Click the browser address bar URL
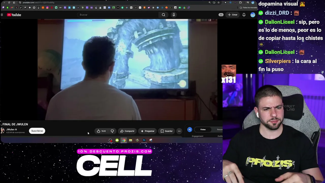 click(x=38, y=3)
